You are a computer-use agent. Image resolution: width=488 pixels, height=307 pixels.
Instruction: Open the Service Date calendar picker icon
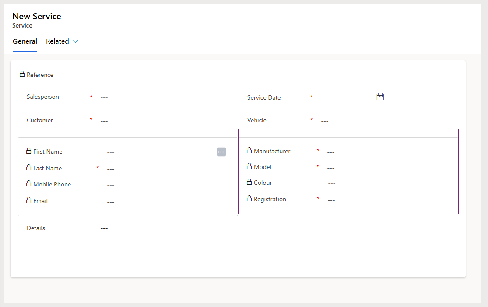click(380, 97)
